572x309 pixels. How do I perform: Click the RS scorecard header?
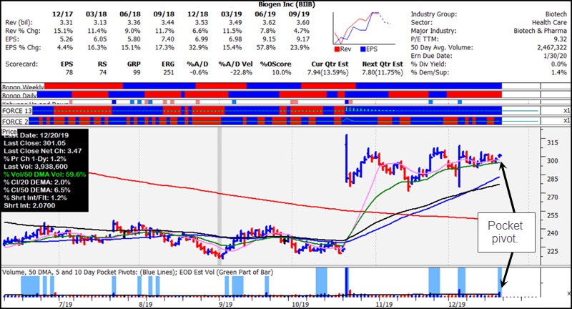[x=102, y=64]
